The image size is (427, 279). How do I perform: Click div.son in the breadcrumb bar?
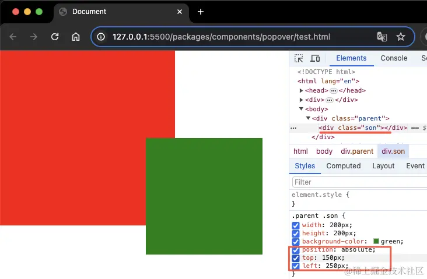click(x=393, y=151)
